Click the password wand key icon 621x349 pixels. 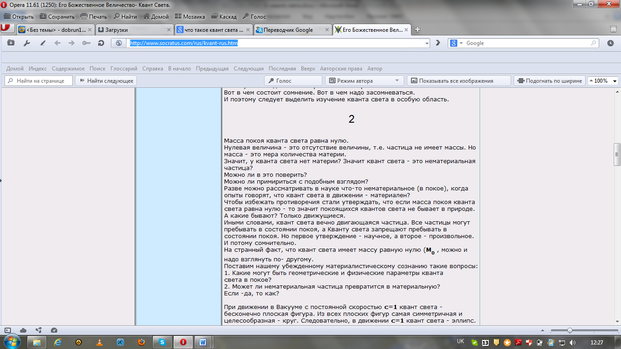point(86,43)
